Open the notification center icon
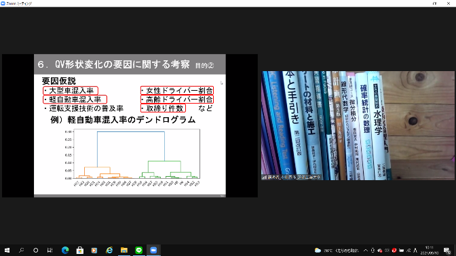The width and height of the screenshot is (456, 256). pyautogui.click(x=447, y=250)
